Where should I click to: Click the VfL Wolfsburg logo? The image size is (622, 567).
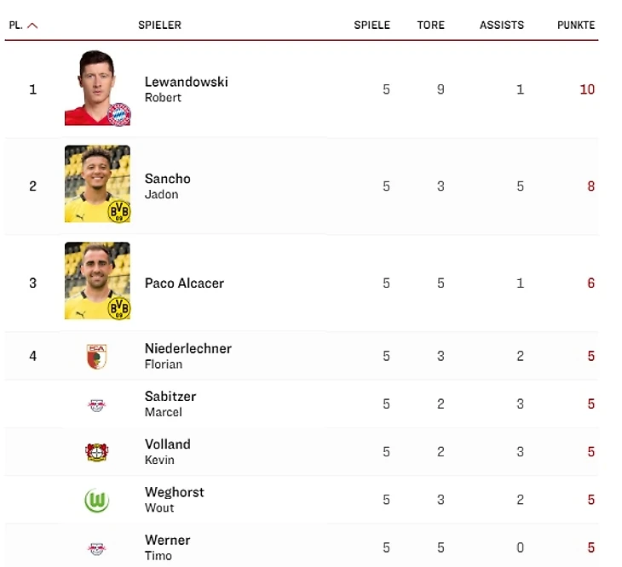[97, 500]
